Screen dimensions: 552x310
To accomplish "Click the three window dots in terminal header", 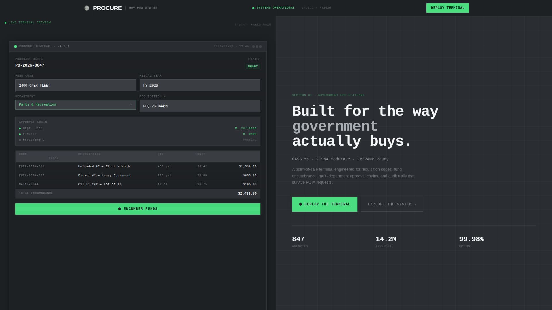I will (257, 46).
